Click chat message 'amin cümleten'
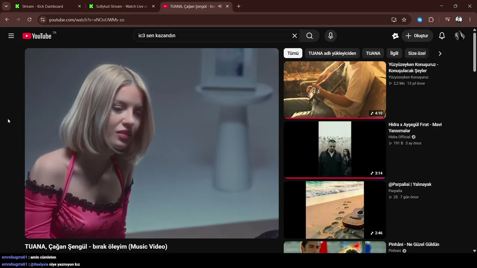Screen dimensions: 477x268 click(x=43, y=257)
